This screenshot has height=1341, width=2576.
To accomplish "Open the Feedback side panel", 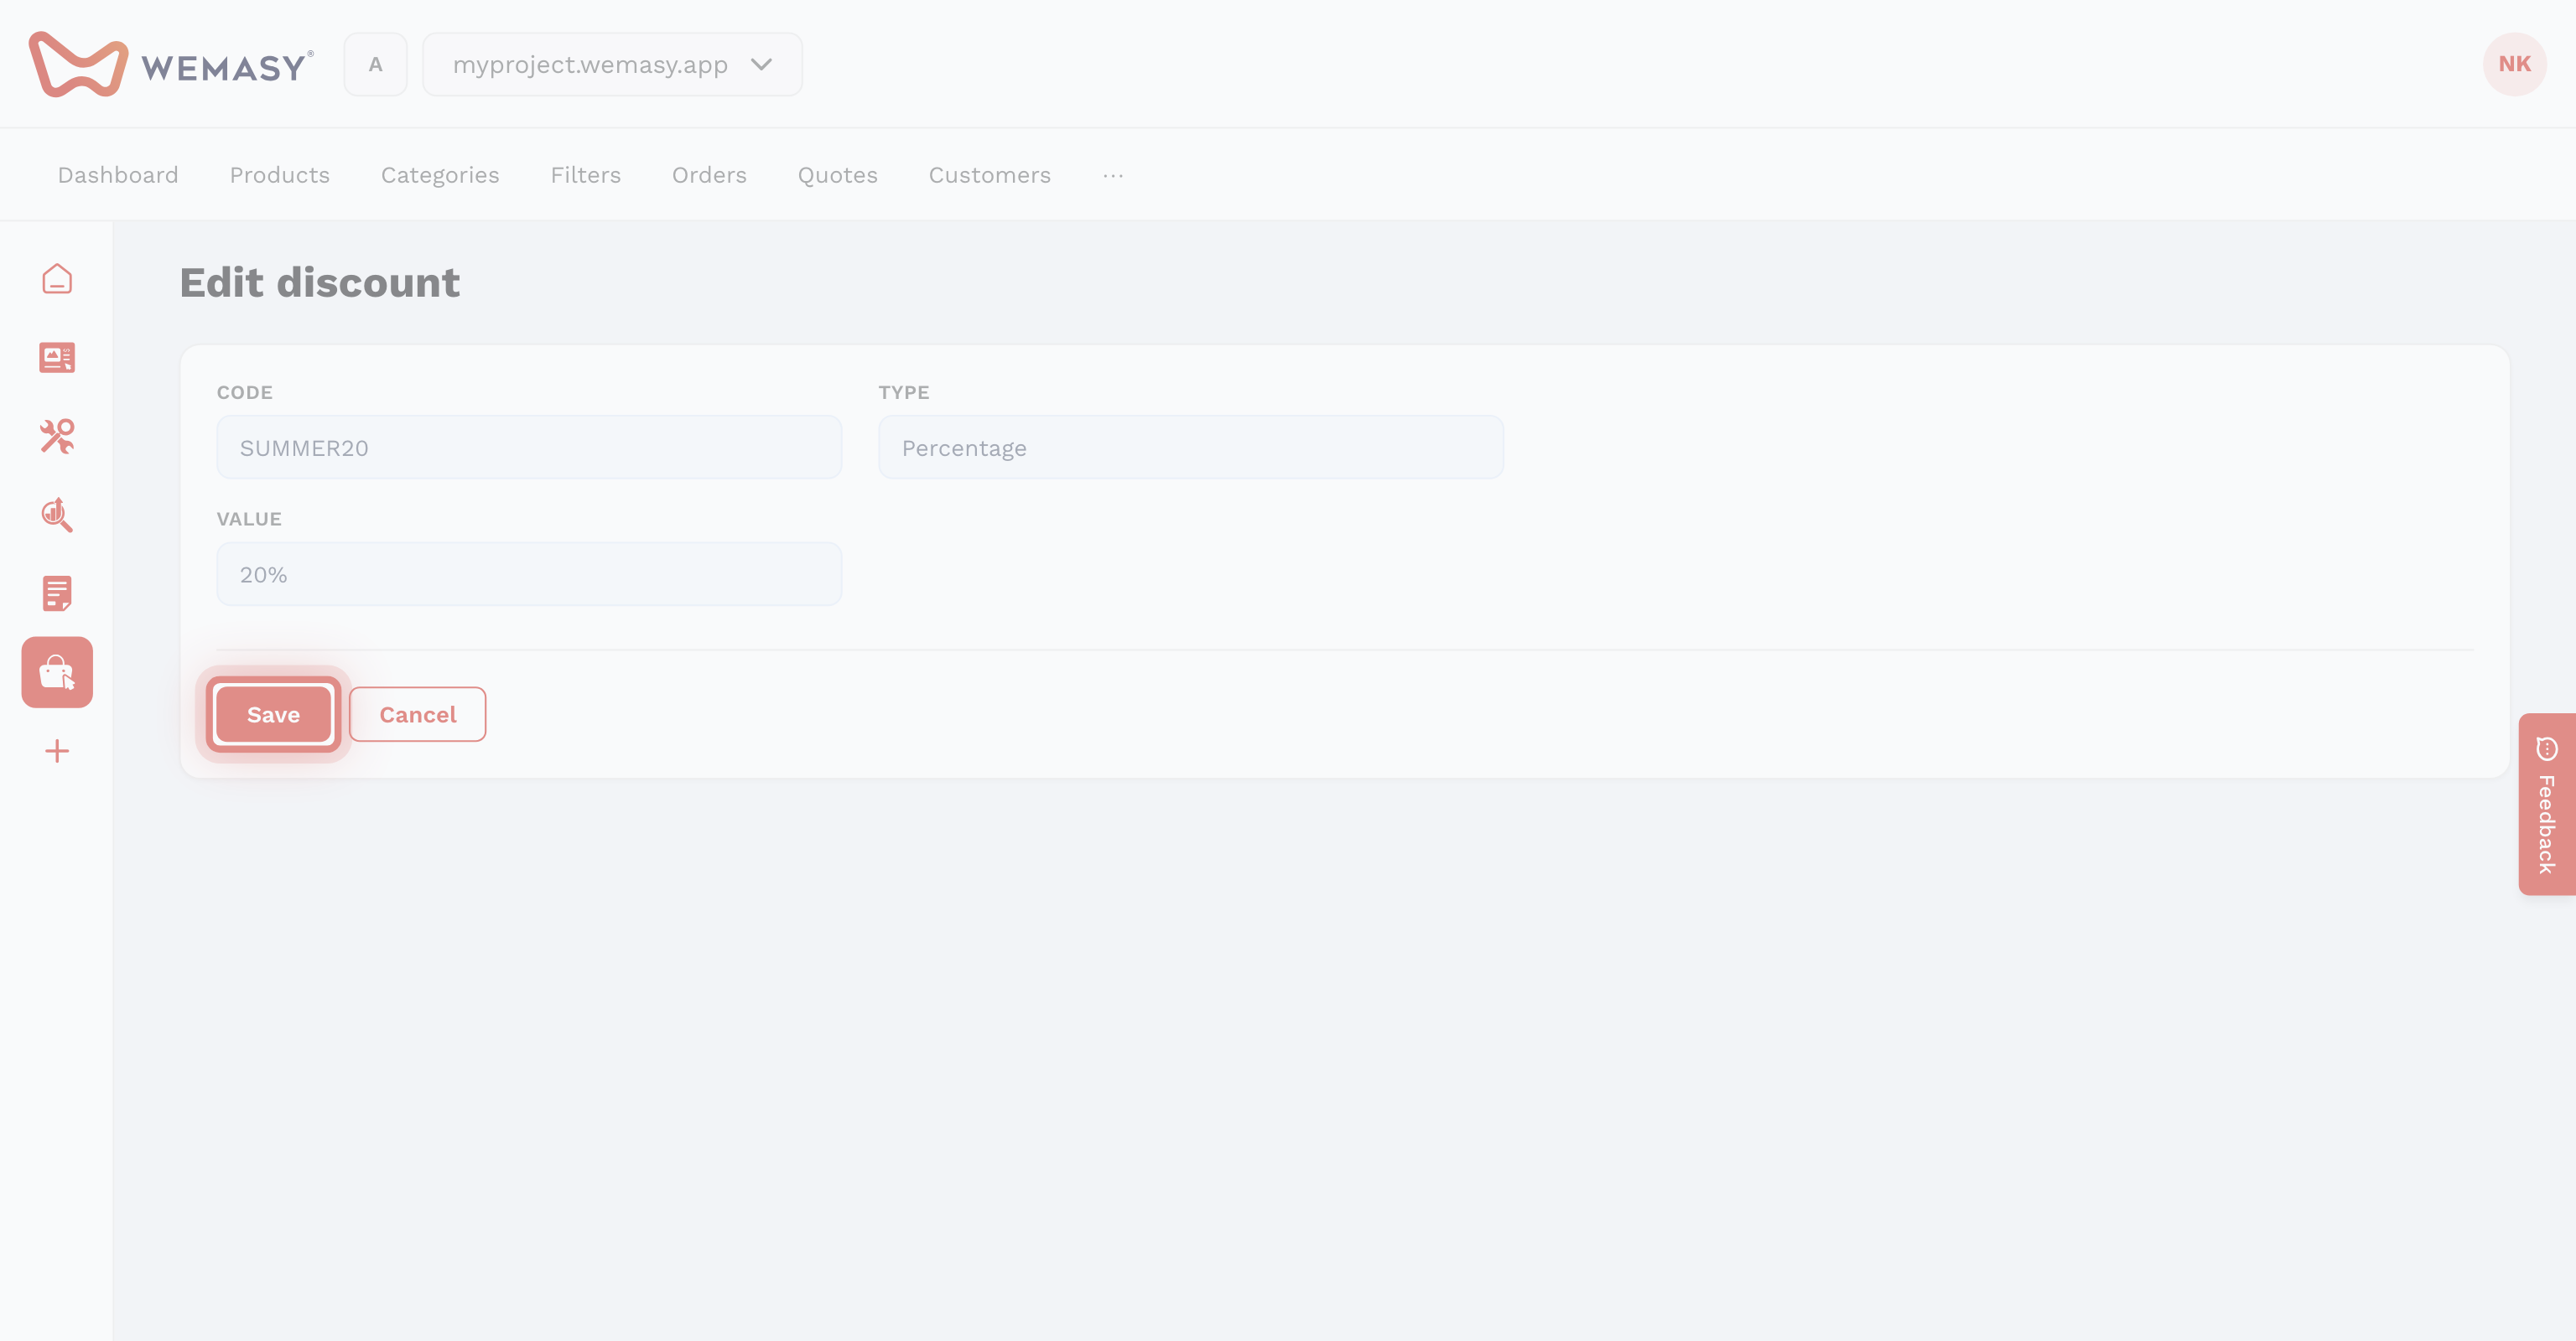I will 2547,805.
